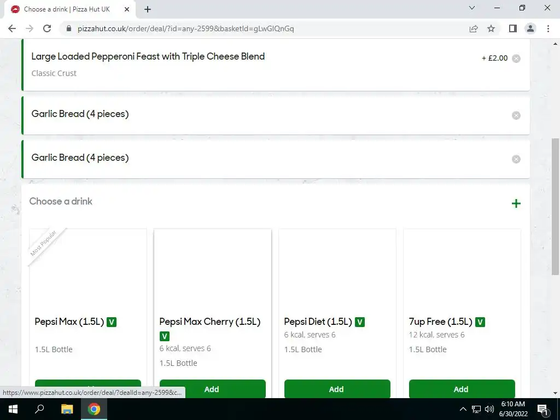Click the 1.5L Bottle text under Pepsi Max
This screenshot has height=420, width=560.
tap(54, 349)
